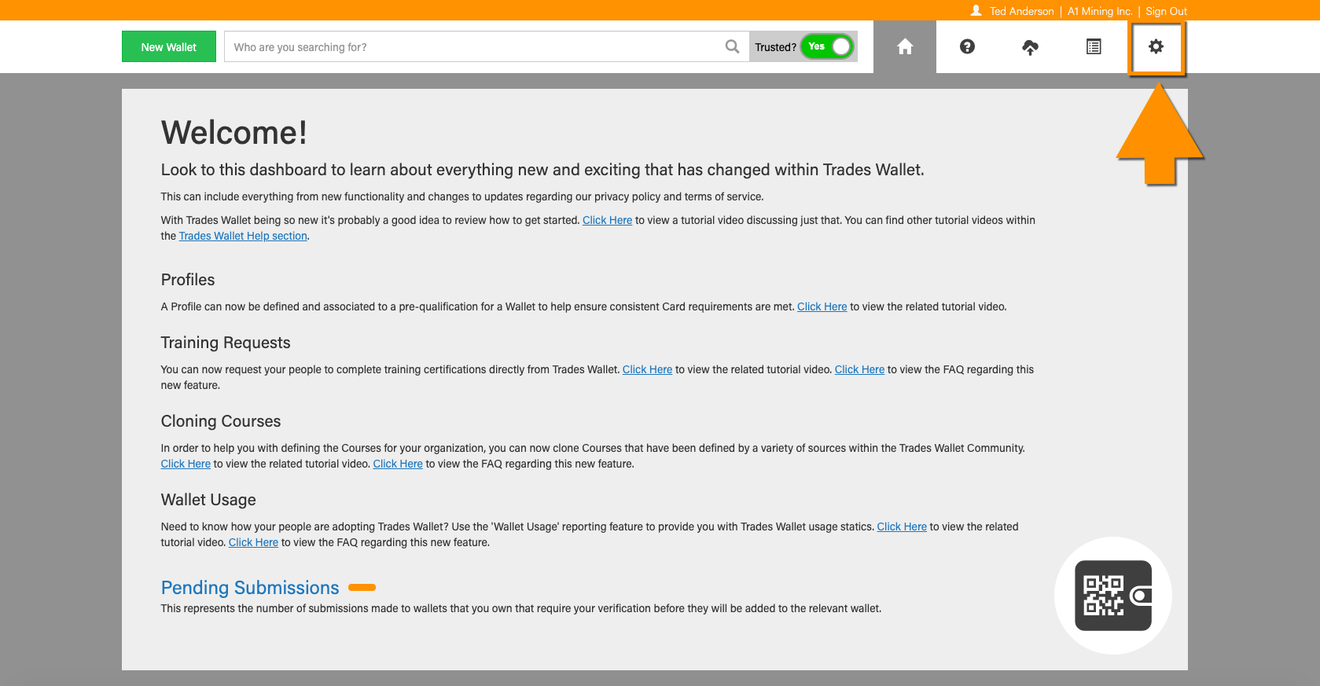Screen dimensions: 1320x686
Task: Click the Profiles tutorial video 'Click Here' link
Action: pyautogui.click(x=822, y=307)
